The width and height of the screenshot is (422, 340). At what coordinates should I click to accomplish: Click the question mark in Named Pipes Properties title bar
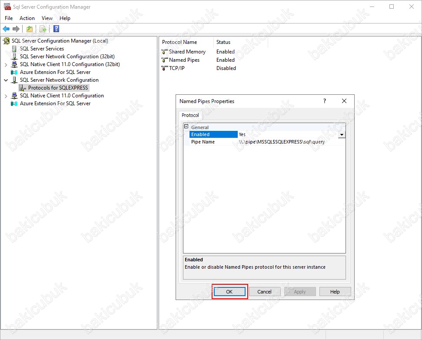tap(325, 101)
